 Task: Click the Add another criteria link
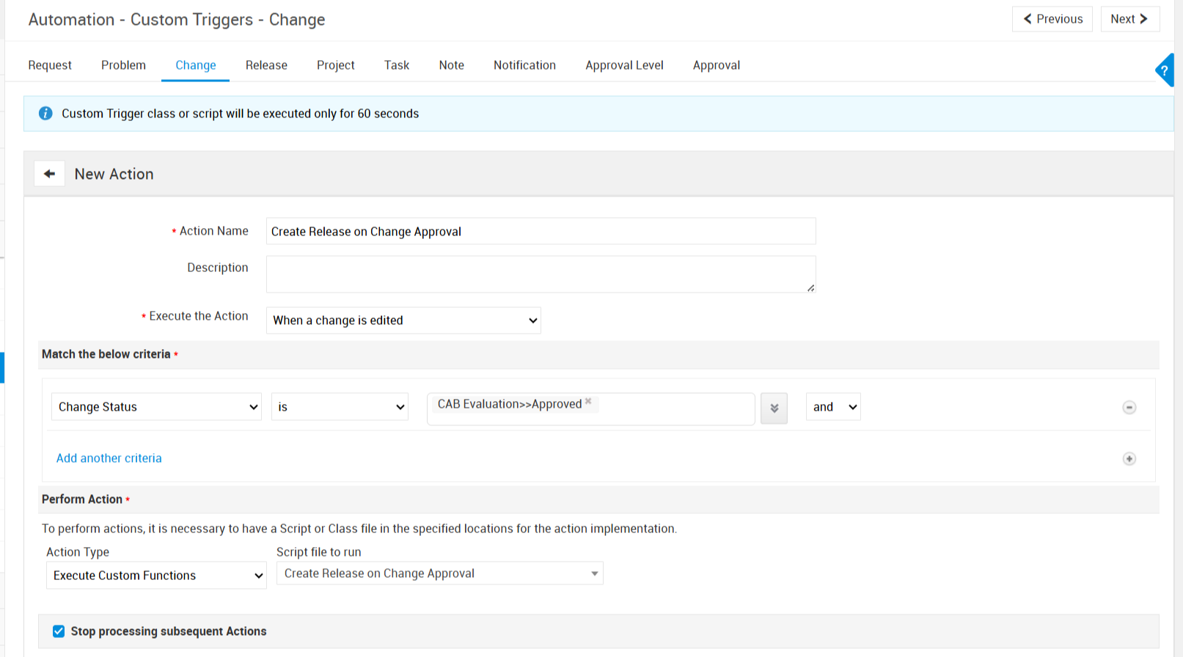pyautogui.click(x=109, y=458)
